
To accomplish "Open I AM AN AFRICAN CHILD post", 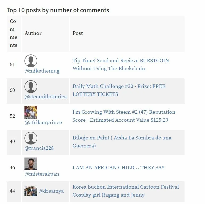I will pos(118,168).
